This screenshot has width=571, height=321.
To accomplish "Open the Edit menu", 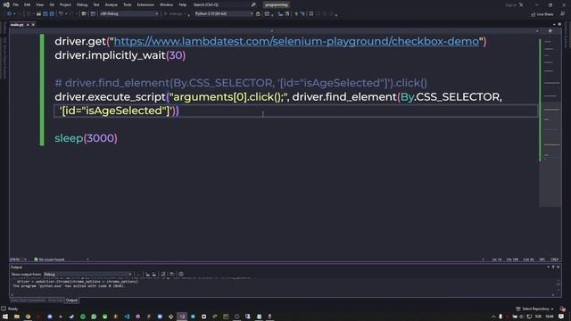I will point(28,4).
